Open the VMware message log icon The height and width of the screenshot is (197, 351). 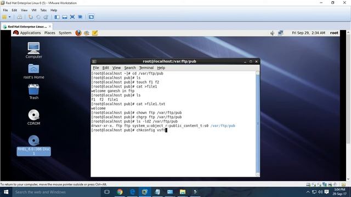[x=344, y=184]
